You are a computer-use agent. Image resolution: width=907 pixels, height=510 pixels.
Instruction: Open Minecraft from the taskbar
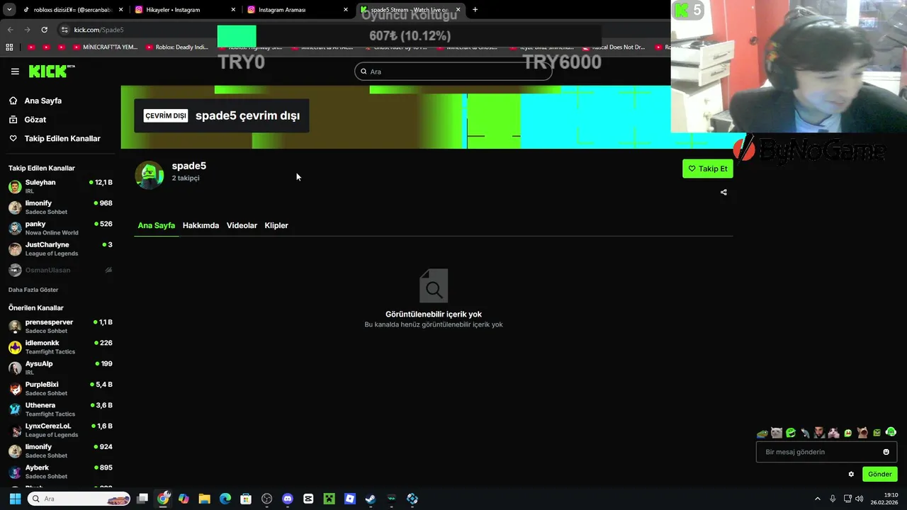(x=329, y=499)
